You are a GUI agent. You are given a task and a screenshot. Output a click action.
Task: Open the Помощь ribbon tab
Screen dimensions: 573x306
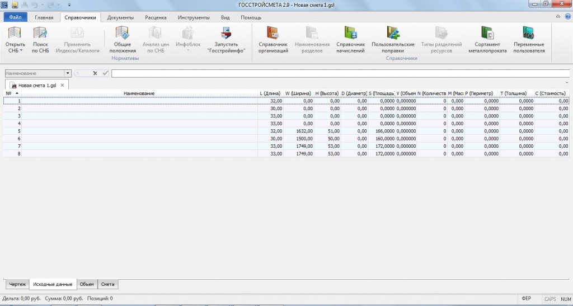tap(251, 17)
